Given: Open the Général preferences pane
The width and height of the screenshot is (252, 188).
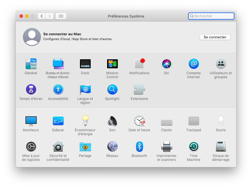Looking at the screenshot, I should pos(31,64).
